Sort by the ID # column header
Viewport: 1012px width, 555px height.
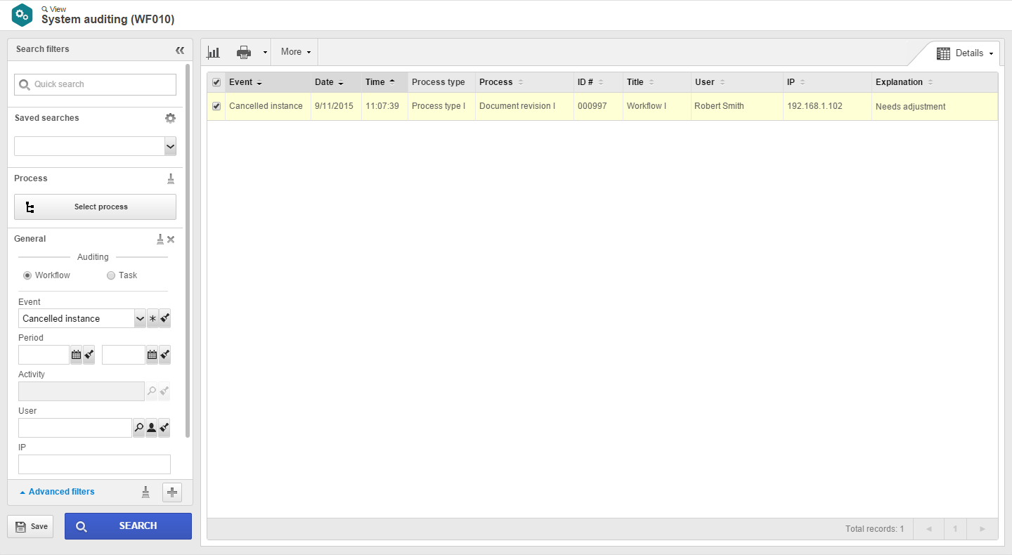[x=598, y=82]
